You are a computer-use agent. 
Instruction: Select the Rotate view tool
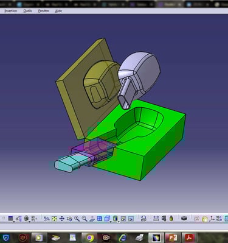(69, 219)
